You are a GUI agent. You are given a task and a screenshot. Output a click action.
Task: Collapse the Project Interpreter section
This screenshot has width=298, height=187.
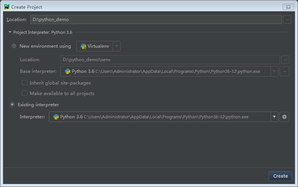click(x=10, y=32)
